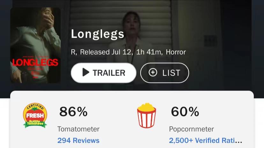
Task: Open the 294 Reviews link
Action: [x=78, y=140]
